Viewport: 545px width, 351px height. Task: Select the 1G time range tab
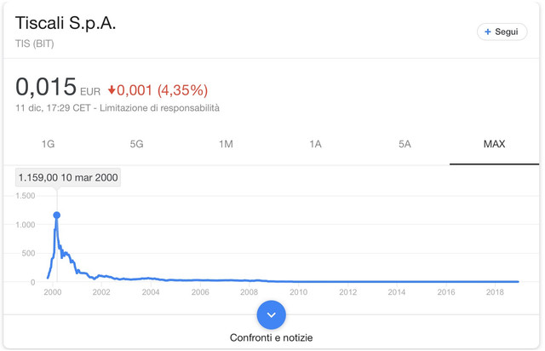click(48, 144)
